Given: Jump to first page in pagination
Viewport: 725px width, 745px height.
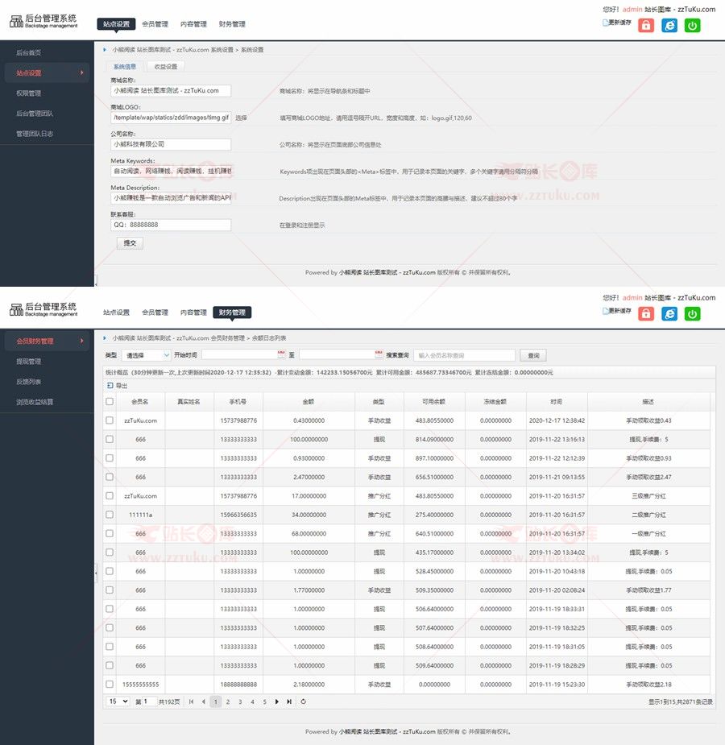Looking at the screenshot, I should click(x=191, y=702).
